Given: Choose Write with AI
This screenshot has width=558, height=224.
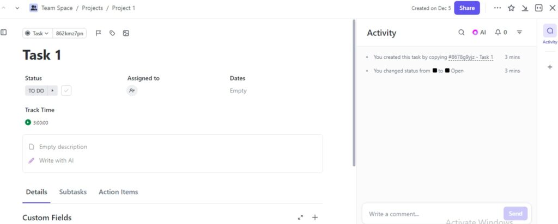Looking at the screenshot, I should point(56,160).
